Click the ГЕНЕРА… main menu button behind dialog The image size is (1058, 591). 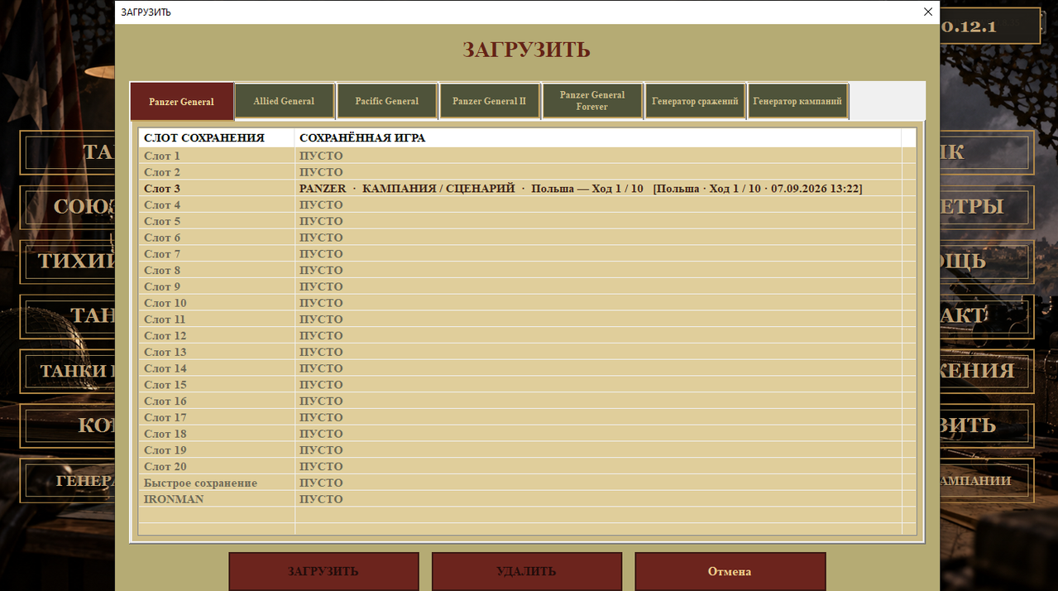coord(68,480)
